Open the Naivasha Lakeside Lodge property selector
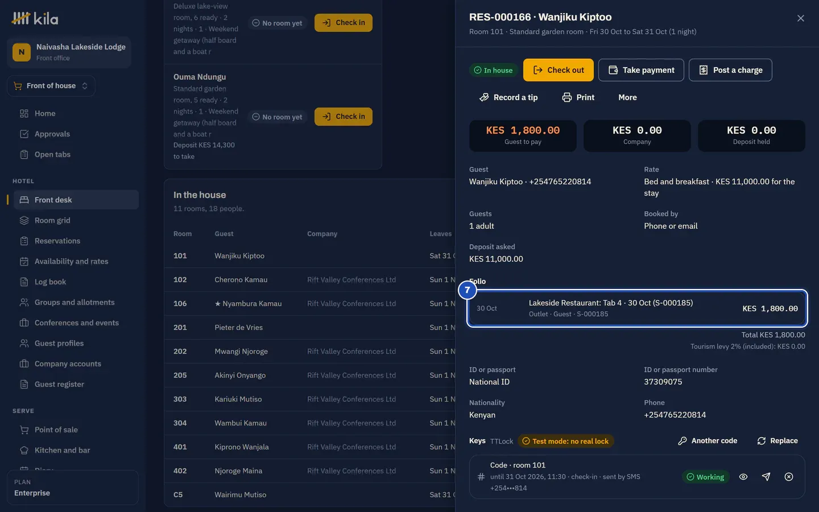This screenshot has height=512, width=819. [x=69, y=52]
